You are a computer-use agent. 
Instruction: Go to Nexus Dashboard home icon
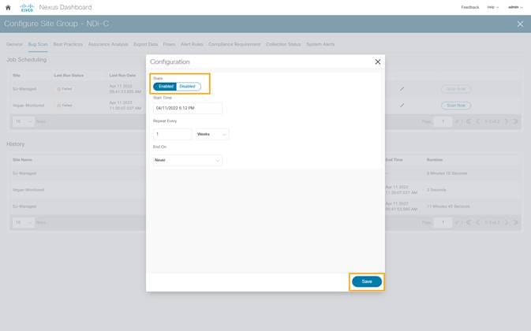[8, 7]
